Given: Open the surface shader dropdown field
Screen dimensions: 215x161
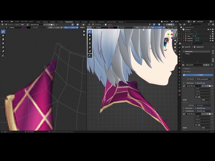Looking at the screenshot, I should coord(203,79).
